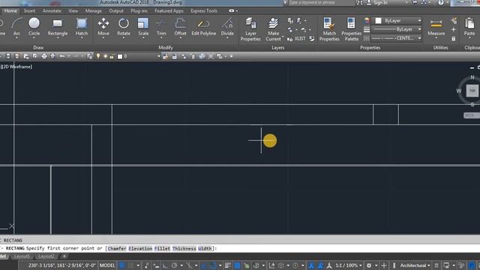This screenshot has height=270, width=480.
Task: Expand the Layers panel title
Action: click(x=277, y=47)
